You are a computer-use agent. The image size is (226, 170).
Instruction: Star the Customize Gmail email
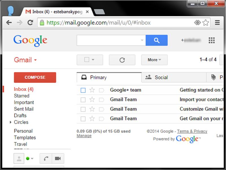92,109
